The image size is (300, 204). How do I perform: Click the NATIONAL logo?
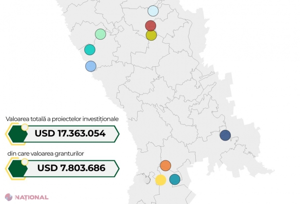[x=27, y=197]
